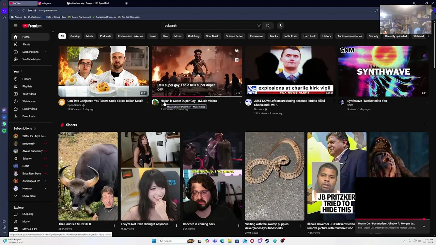This screenshot has width=436, height=245.
Task: Expand the Dream On mini player
Action: click(424, 226)
